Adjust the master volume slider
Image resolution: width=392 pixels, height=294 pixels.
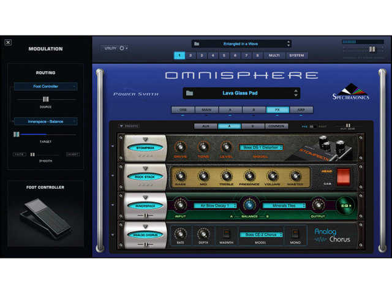click(372, 49)
